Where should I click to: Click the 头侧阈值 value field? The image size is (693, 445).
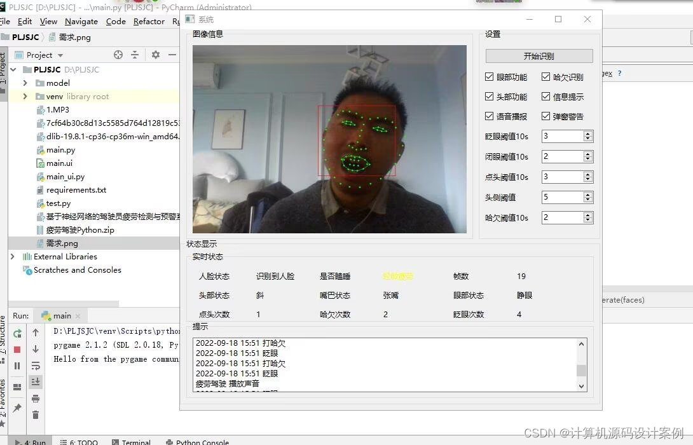click(x=563, y=197)
